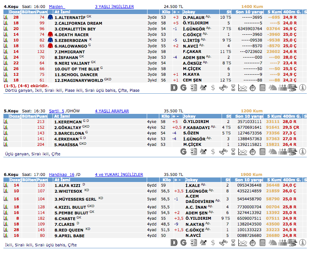Open bar chart icon beside 1.ALTERNATİF
This screenshot has height=254, width=314.
coord(6,17)
